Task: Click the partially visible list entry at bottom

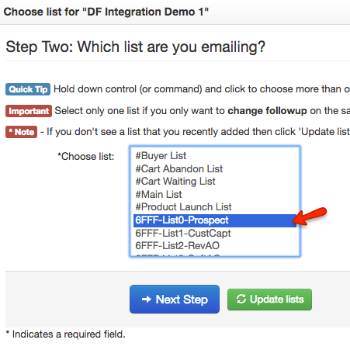Action: click(x=215, y=255)
